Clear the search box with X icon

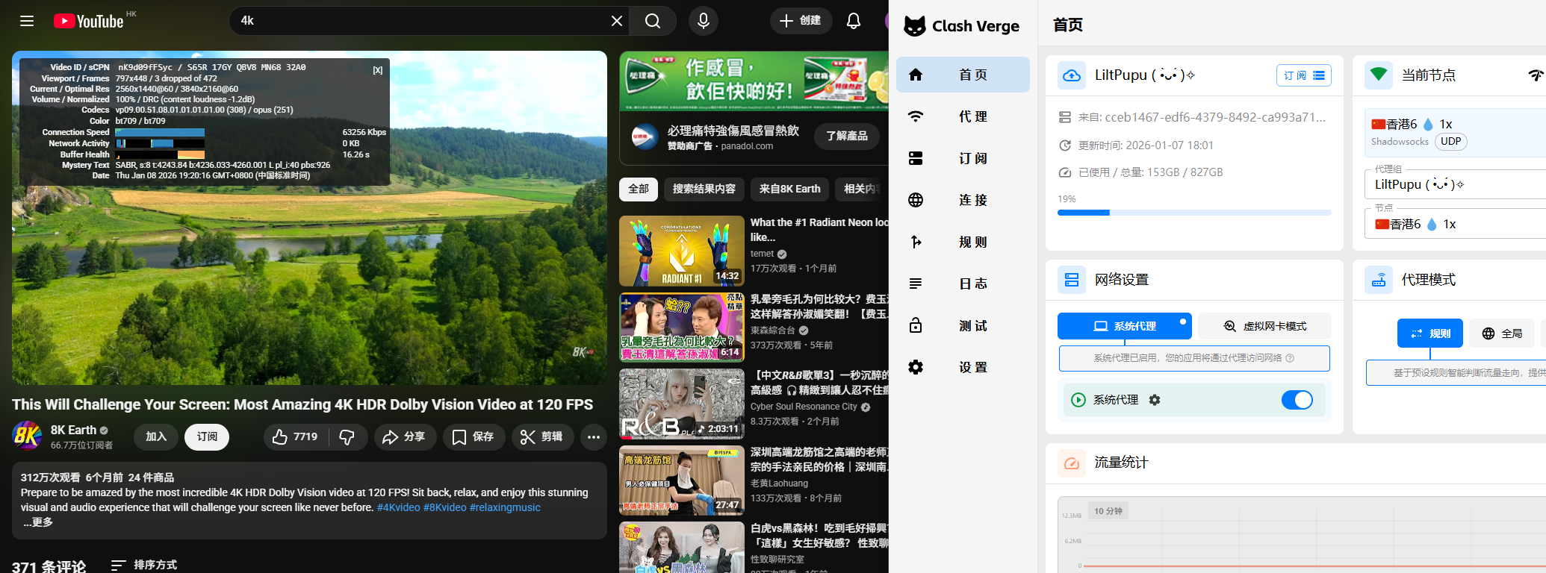click(x=616, y=21)
